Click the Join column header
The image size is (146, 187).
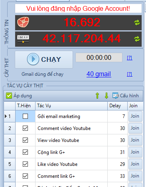(x=135, y=106)
